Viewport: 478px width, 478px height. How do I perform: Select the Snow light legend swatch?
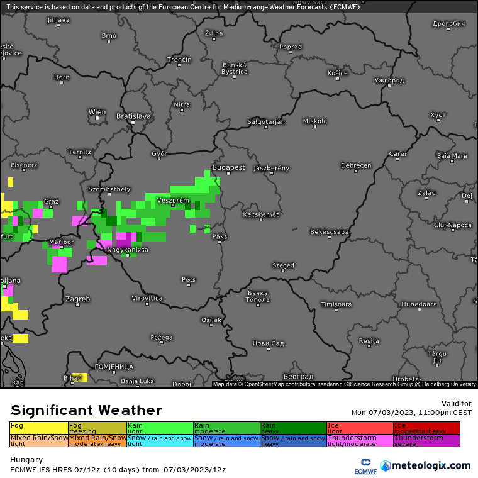pos(160,440)
